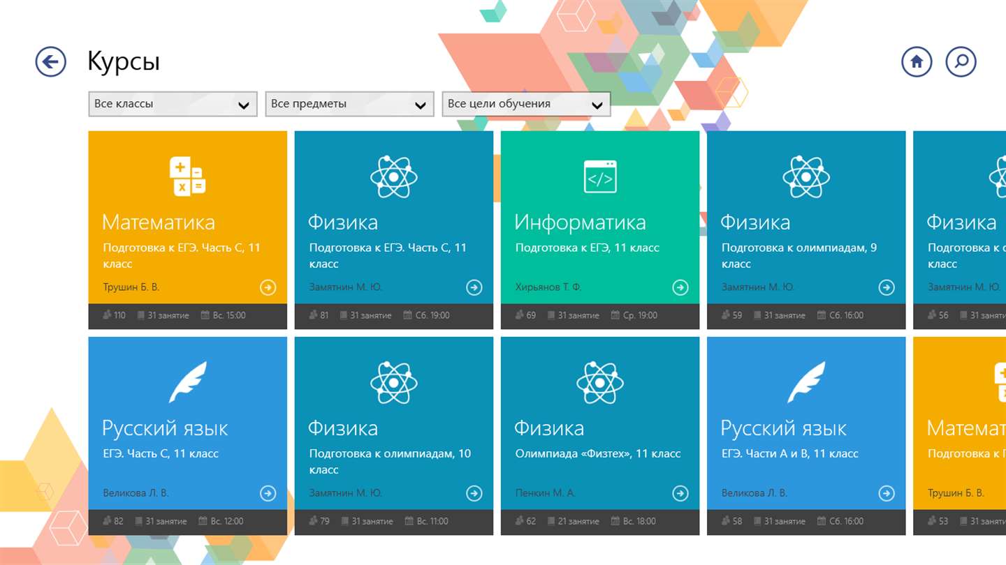
Task: Select the Информатика tile title
Action: tap(580, 223)
